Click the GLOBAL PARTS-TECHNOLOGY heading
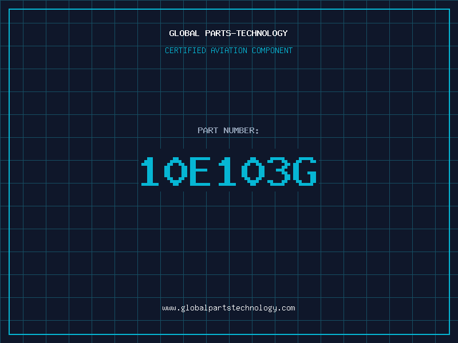 pos(228,33)
